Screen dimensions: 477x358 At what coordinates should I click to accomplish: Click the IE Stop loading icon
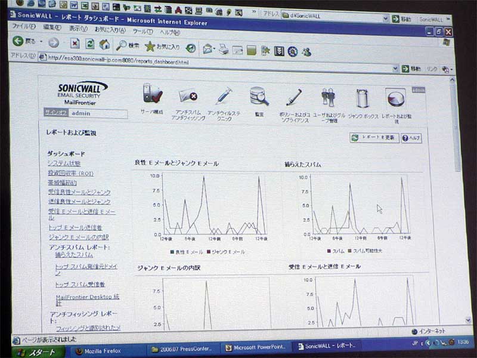[75, 43]
